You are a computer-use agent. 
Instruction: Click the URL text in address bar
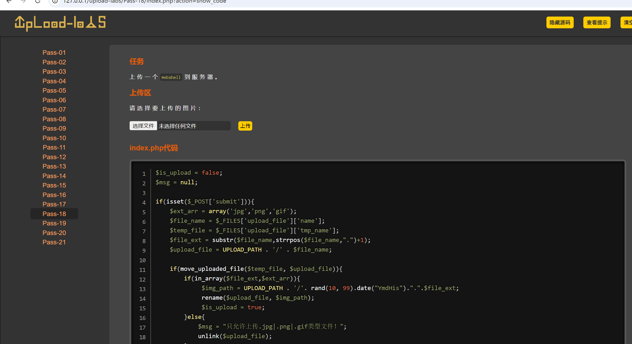(144, 2)
